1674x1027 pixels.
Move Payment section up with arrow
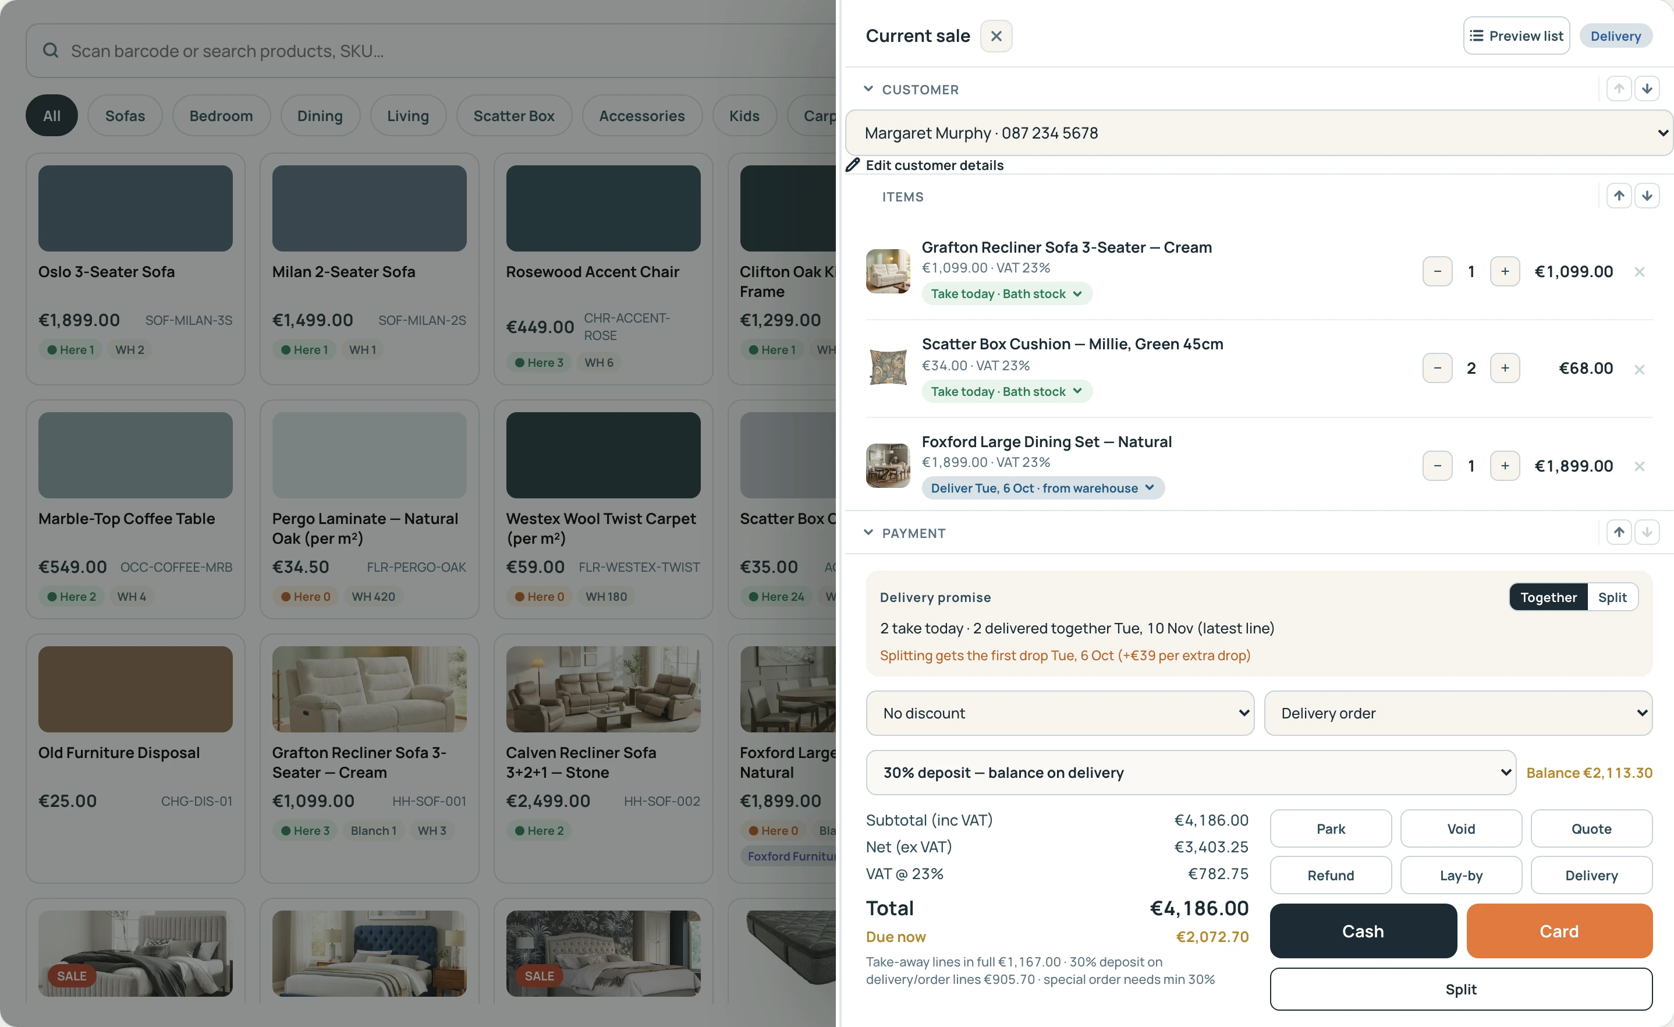tap(1619, 533)
